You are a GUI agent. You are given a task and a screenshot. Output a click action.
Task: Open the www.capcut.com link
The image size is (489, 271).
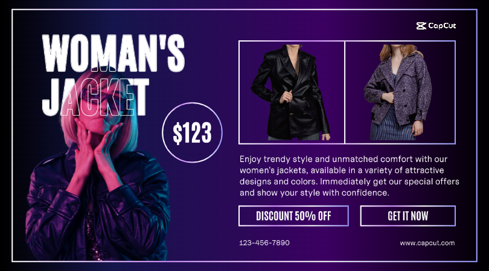427,243
